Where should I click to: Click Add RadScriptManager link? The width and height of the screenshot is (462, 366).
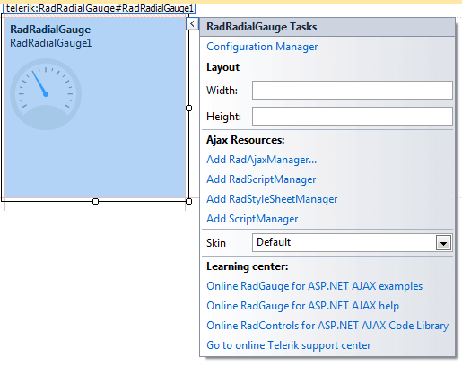[261, 179]
